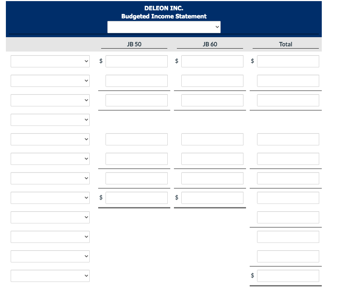
Task: Open the bottom row account dropdown
Action: [50, 276]
